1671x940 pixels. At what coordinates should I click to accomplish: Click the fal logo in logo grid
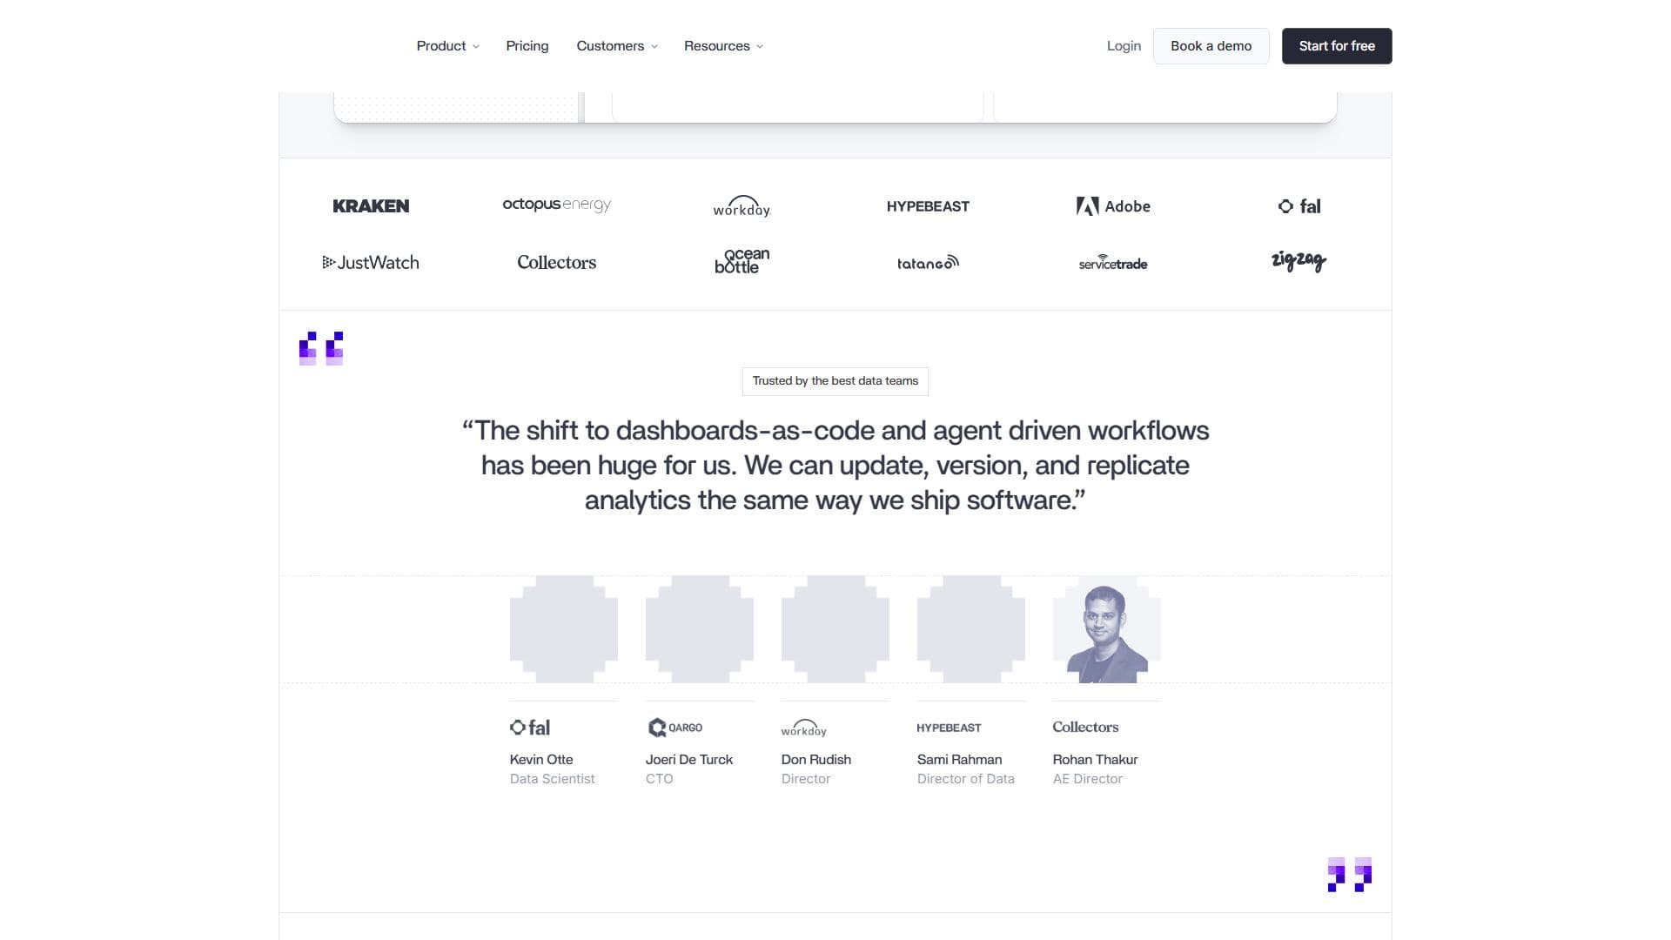(1299, 206)
